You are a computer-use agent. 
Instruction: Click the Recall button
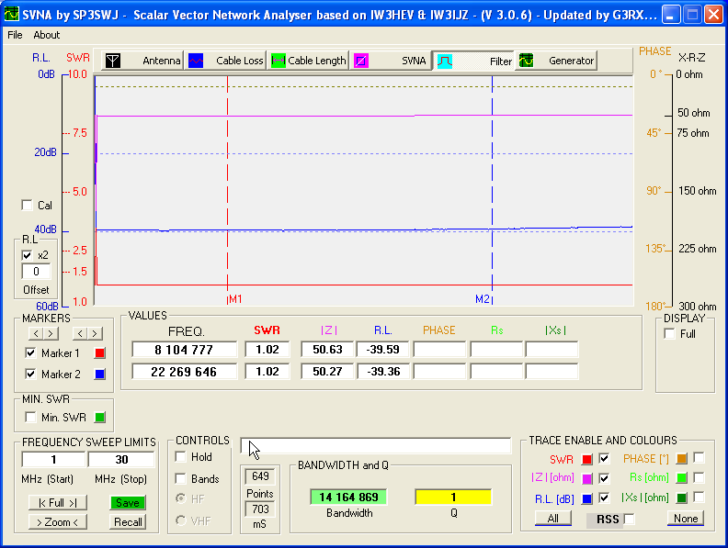coord(128,522)
